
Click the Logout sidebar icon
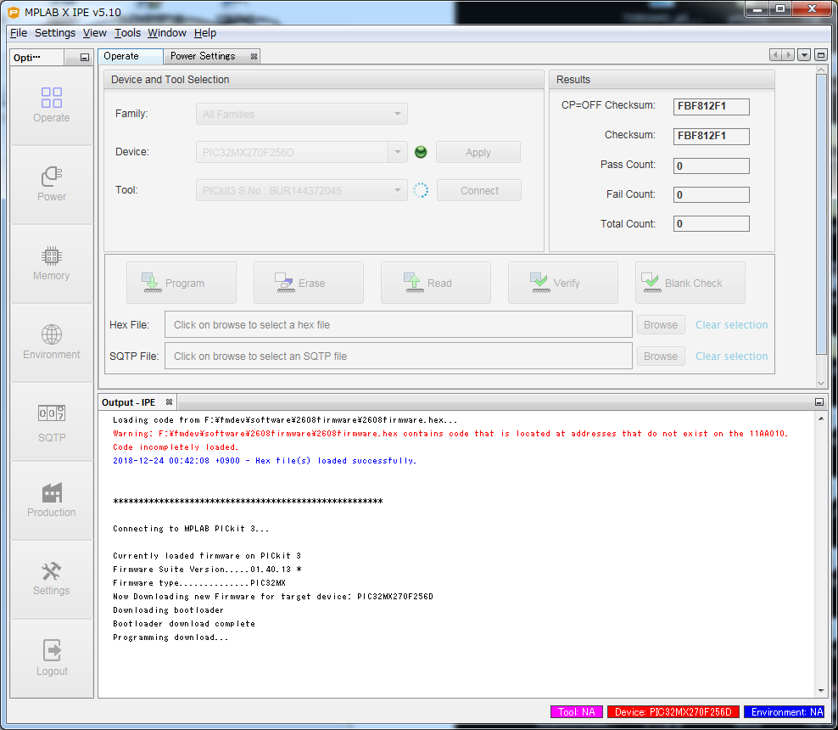click(51, 659)
